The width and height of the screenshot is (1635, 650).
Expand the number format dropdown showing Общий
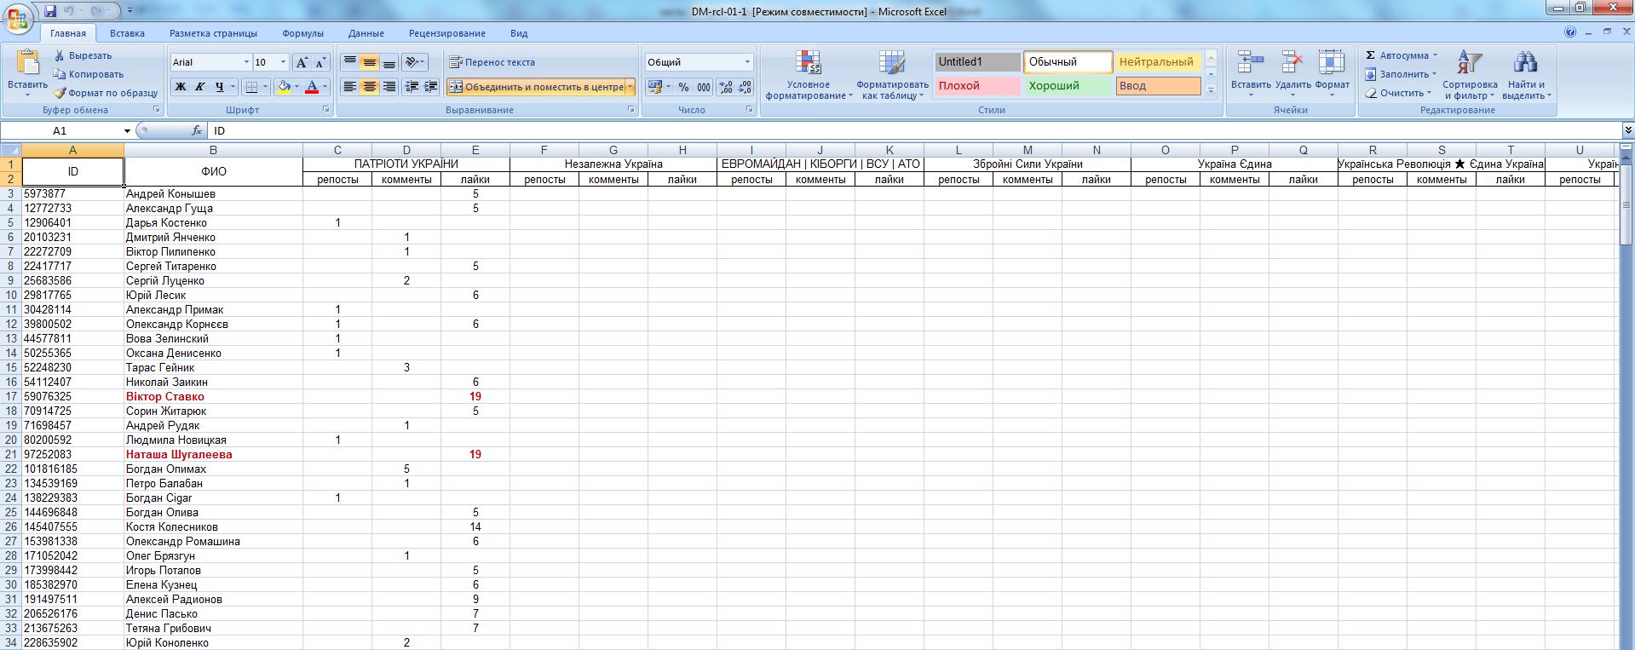click(x=747, y=62)
